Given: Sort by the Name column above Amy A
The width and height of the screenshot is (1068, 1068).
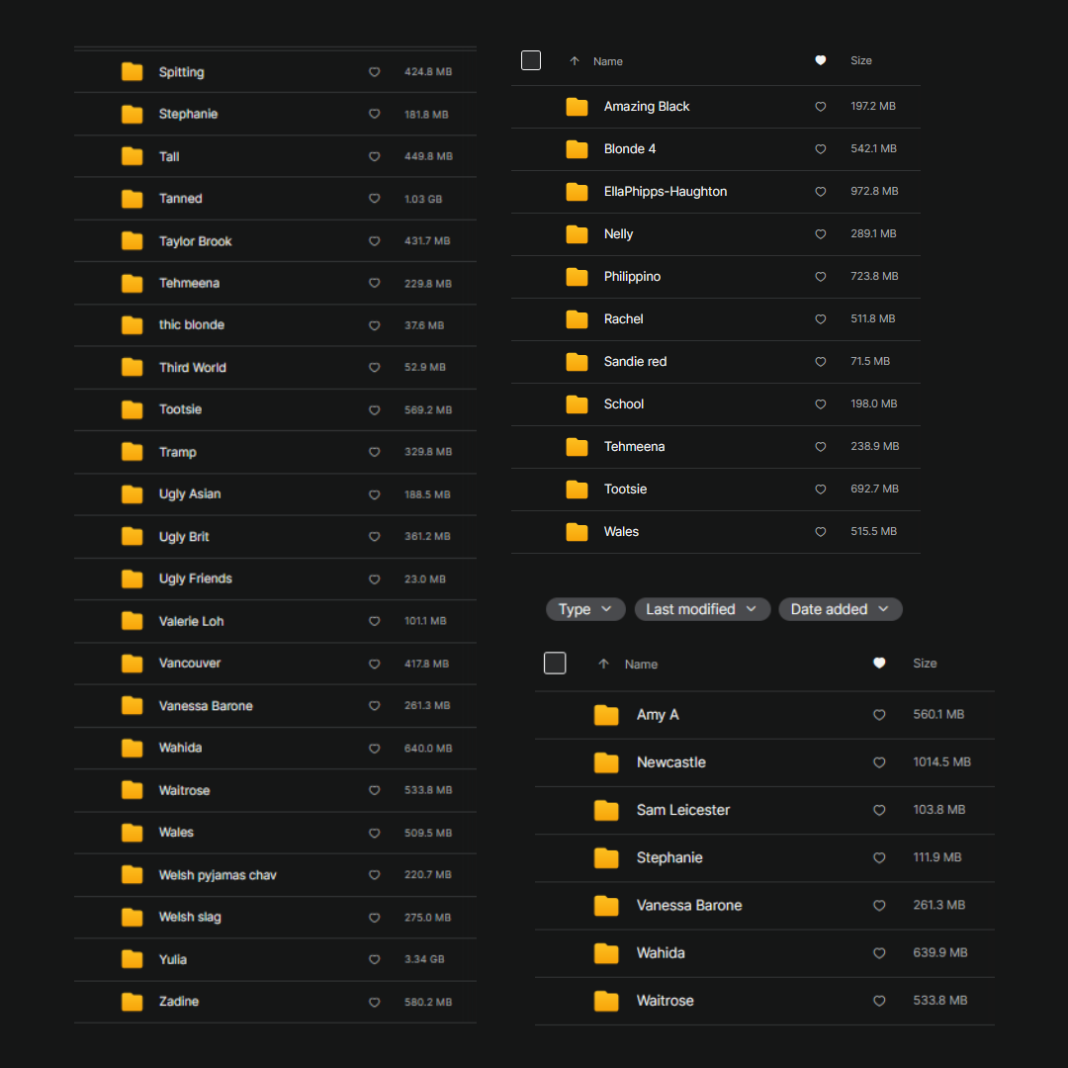Looking at the screenshot, I should pos(641,665).
